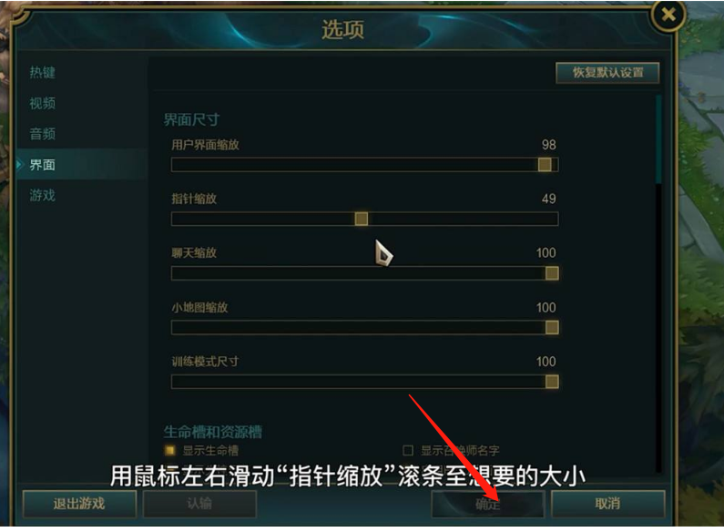Toggle the 显示生命槽 checkbox
The width and height of the screenshot is (724, 532).
click(170, 450)
